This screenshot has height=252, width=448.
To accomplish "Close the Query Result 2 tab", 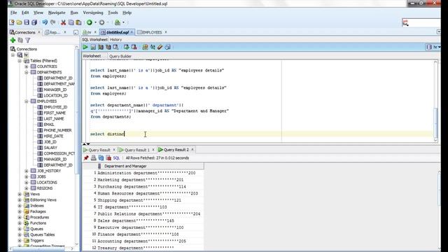I will [192, 149].
